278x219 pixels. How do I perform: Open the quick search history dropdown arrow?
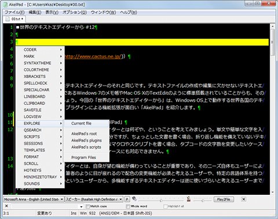pos(81,206)
